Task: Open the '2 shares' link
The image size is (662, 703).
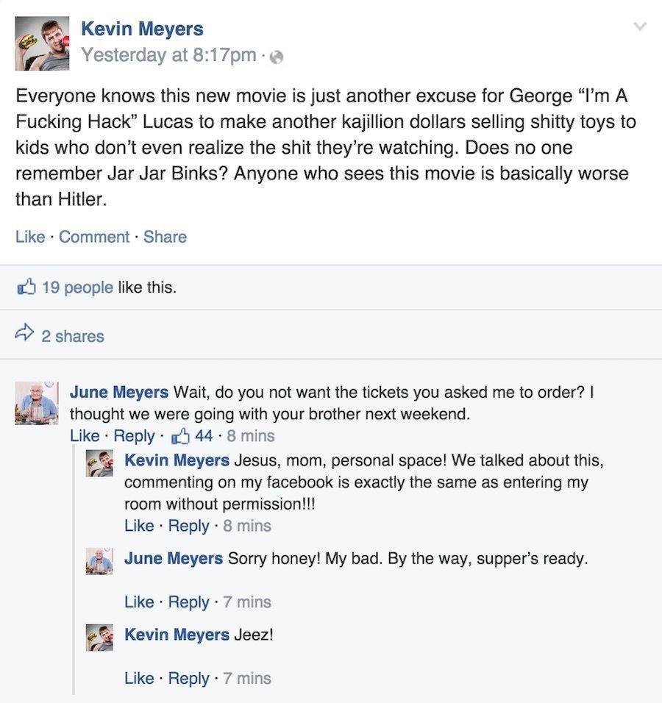Action: (x=72, y=336)
